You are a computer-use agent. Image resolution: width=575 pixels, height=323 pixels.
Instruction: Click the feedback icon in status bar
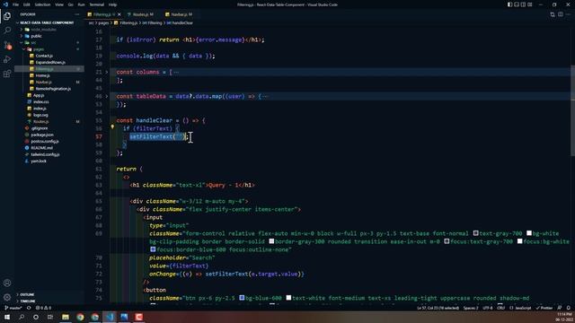[559, 308]
